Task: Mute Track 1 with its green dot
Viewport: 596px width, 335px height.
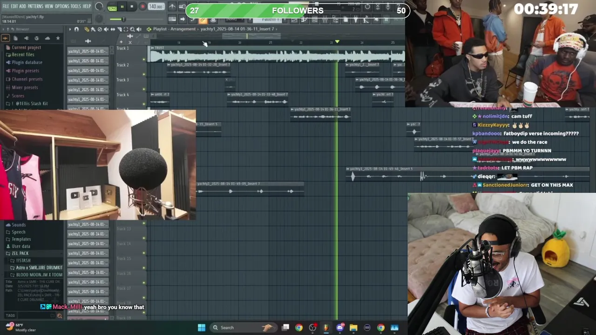Action: click(144, 59)
